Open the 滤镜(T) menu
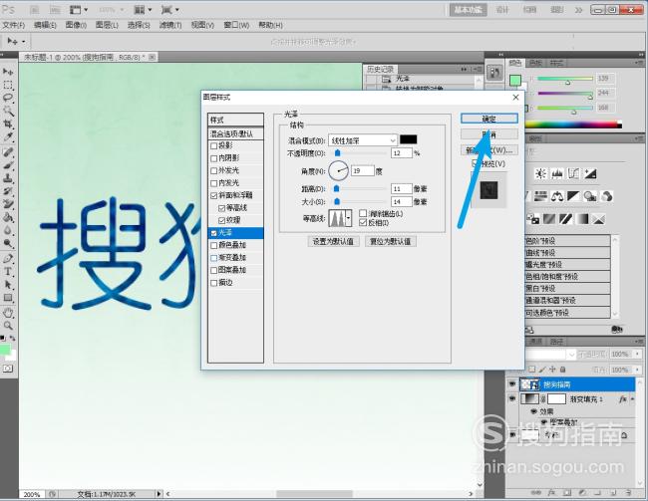 tap(170, 25)
